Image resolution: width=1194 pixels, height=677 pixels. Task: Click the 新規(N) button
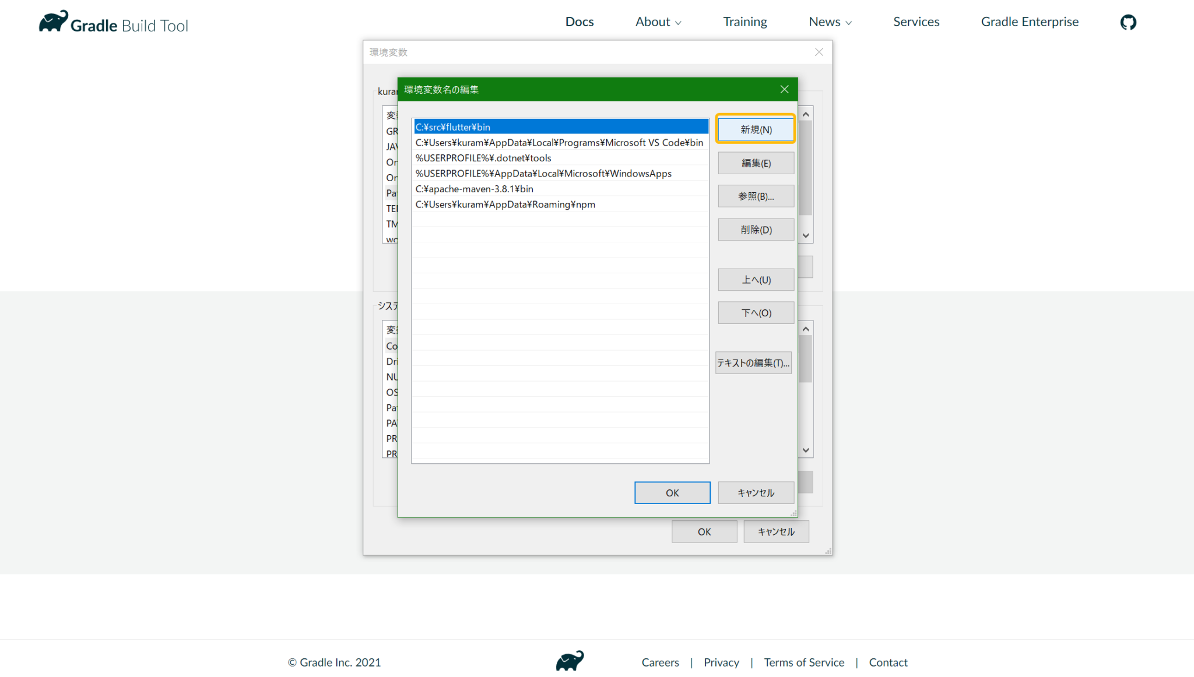pyautogui.click(x=756, y=129)
